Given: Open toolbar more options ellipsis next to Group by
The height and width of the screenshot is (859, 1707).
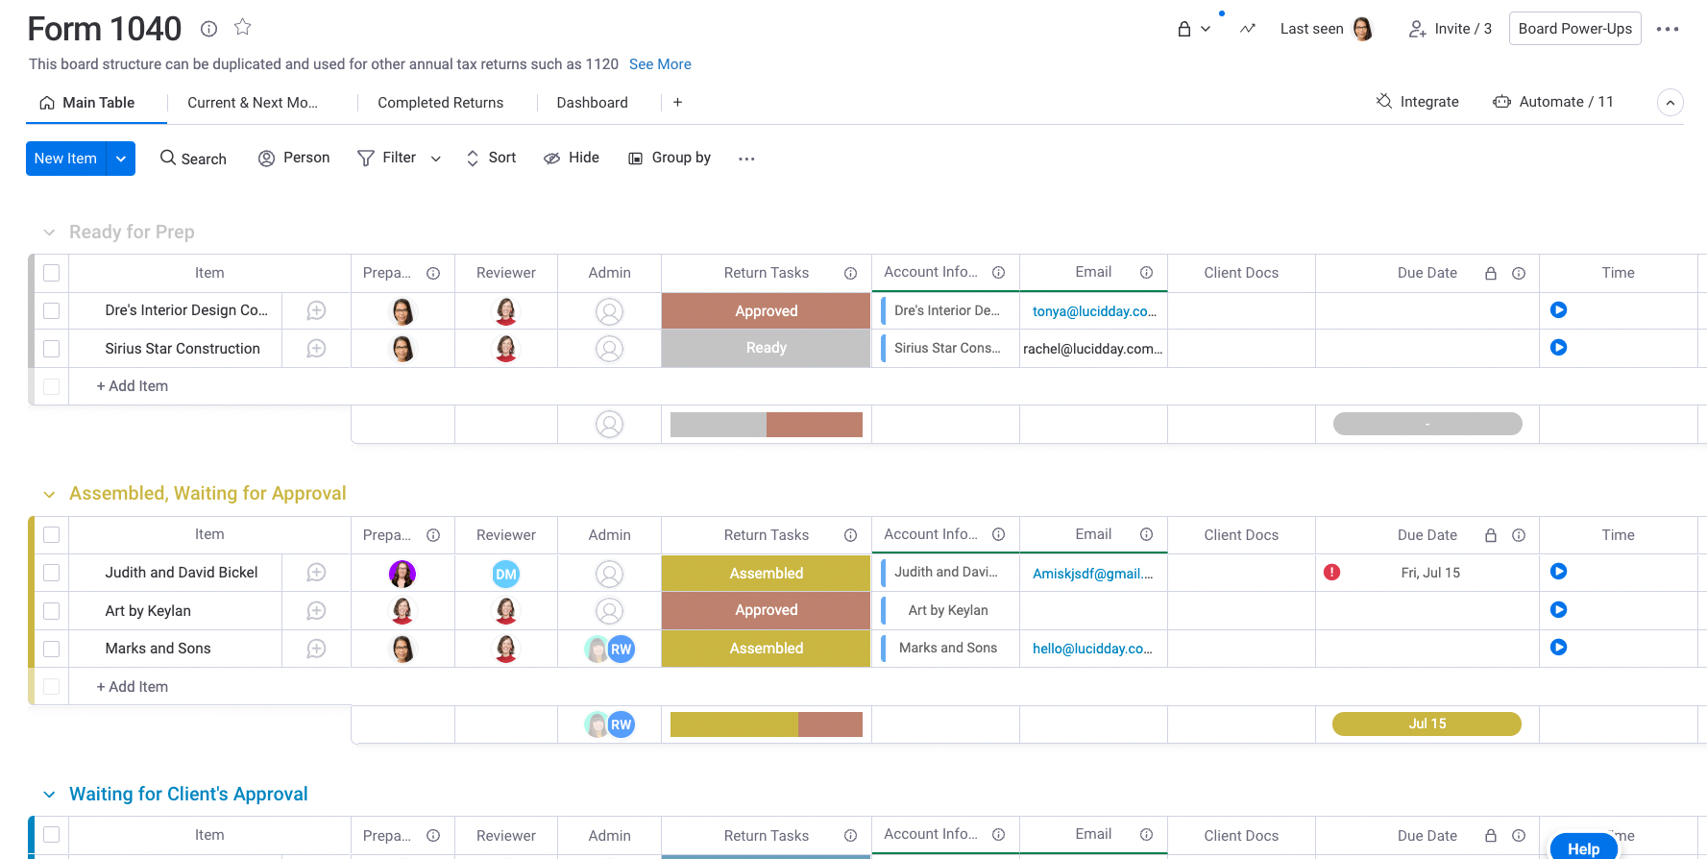Looking at the screenshot, I should (746, 159).
